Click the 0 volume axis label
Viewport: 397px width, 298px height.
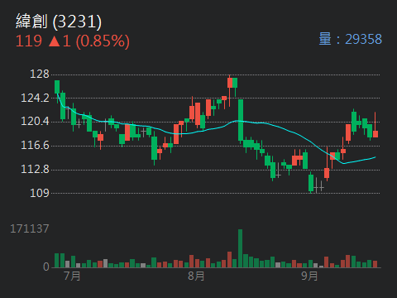click(46, 267)
